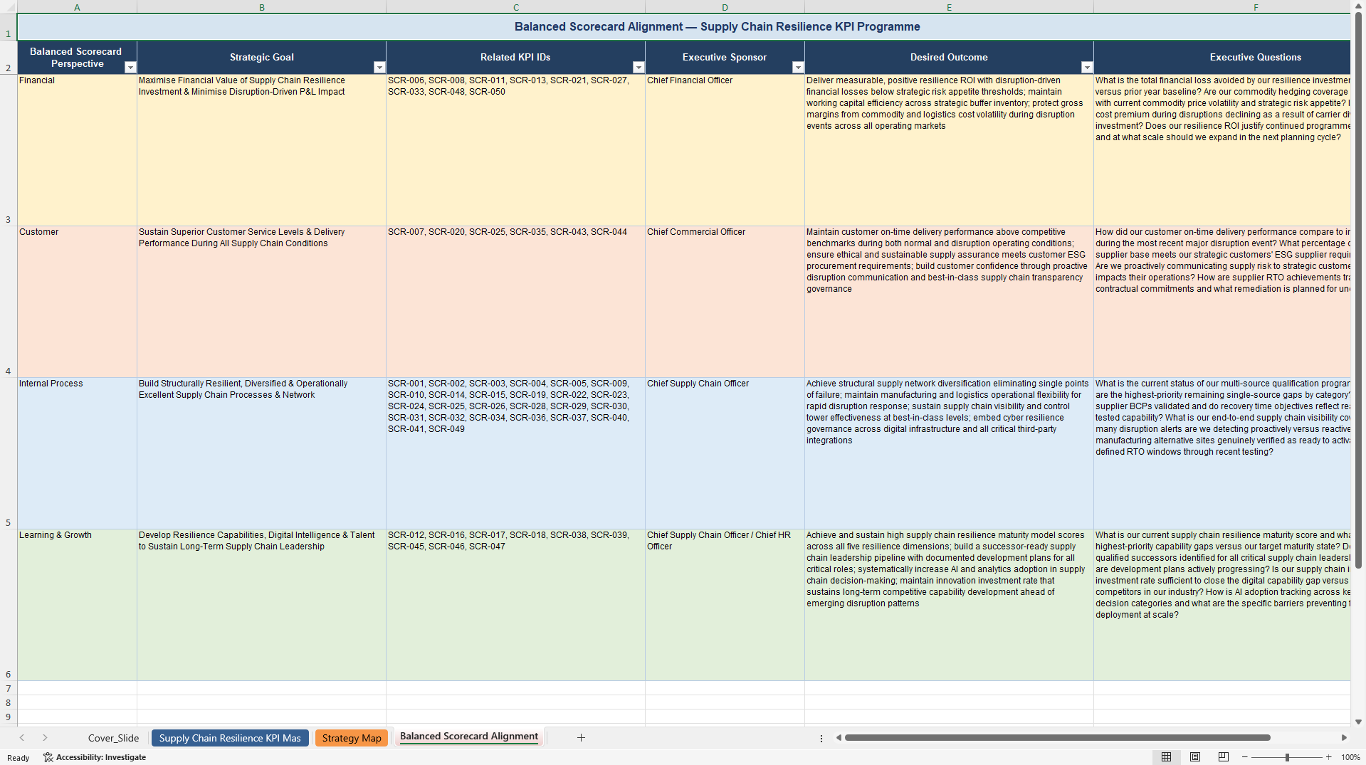The width and height of the screenshot is (1366, 765).
Task: Select the Chief Commercial Officer cell
Action: click(x=725, y=302)
